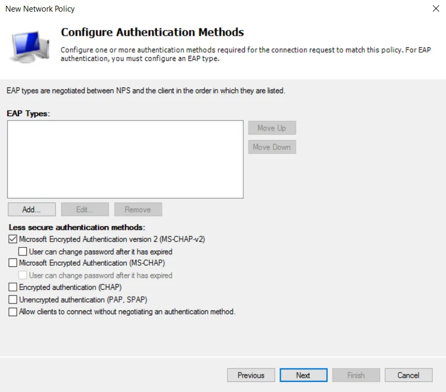The width and height of the screenshot is (446, 392).
Task: Uncheck Microsoft Encrypted Authentication version 2 (MS-CHAP-v2)
Action: pyautogui.click(x=12, y=239)
